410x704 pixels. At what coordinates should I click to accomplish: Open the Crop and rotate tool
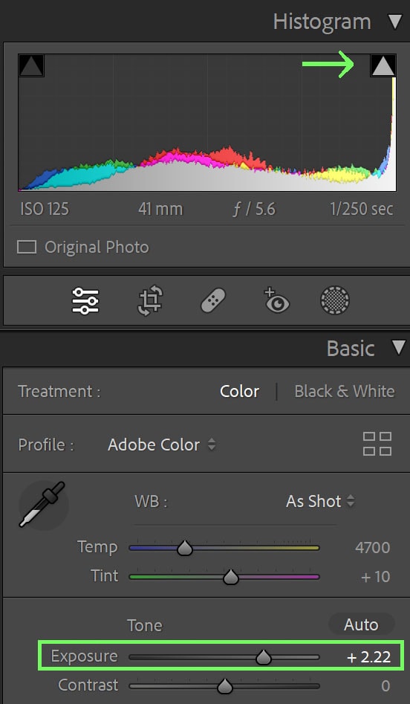(150, 300)
